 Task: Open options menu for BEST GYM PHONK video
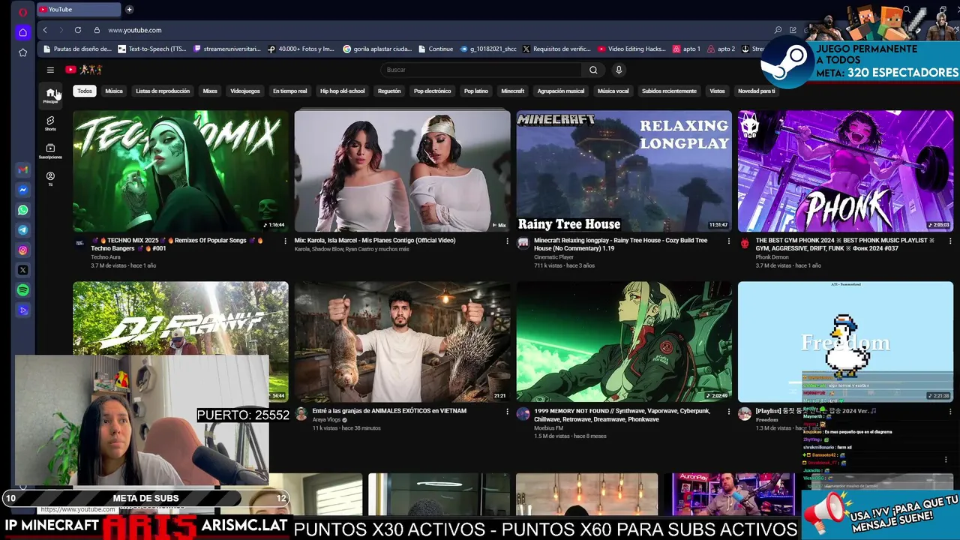point(950,241)
